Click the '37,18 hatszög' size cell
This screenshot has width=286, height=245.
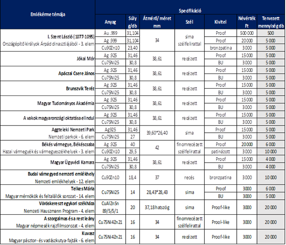coord(157,207)
